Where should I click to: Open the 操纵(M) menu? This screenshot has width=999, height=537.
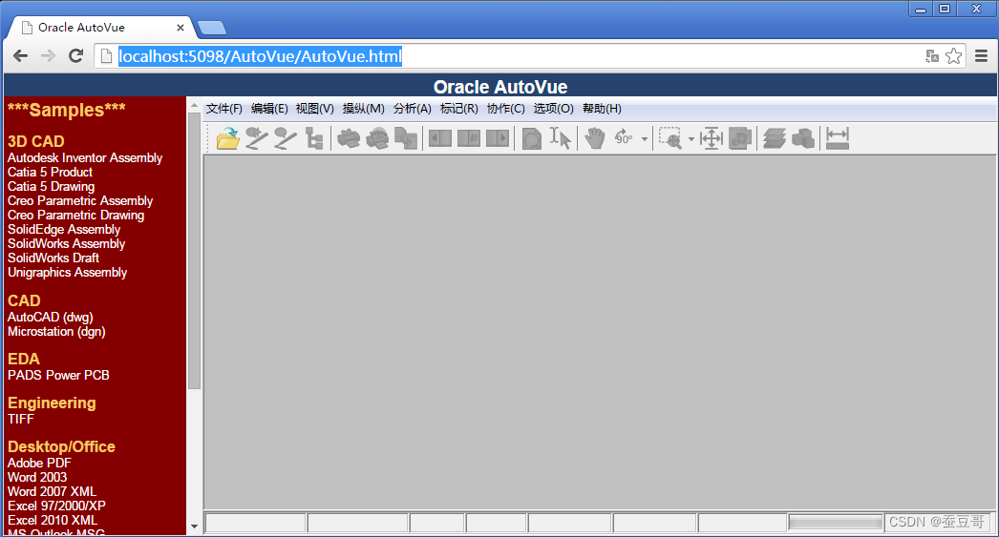(x=363, y=109)
